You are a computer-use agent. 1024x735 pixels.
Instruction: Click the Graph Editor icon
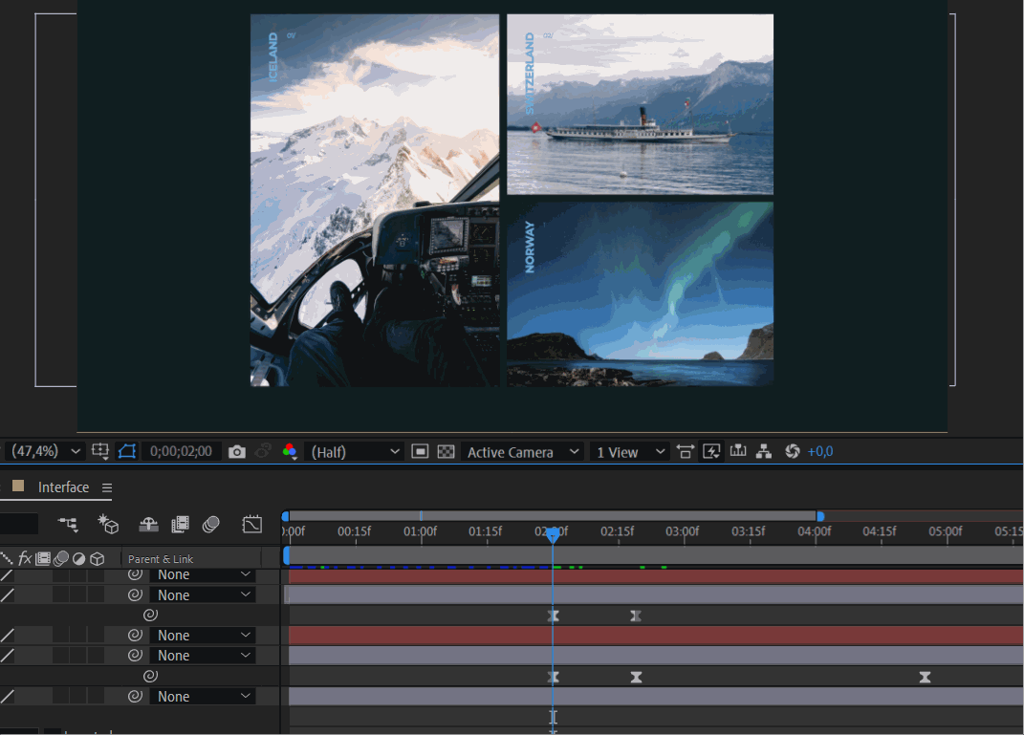252,524
